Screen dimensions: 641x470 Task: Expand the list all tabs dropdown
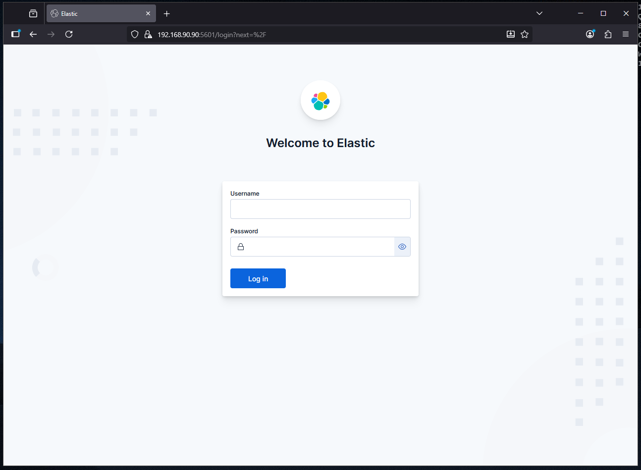click(x=539, y=13)
